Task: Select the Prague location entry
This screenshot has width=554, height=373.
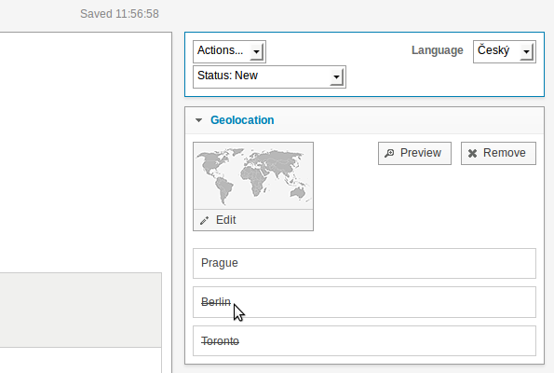Action: (364, 263)
